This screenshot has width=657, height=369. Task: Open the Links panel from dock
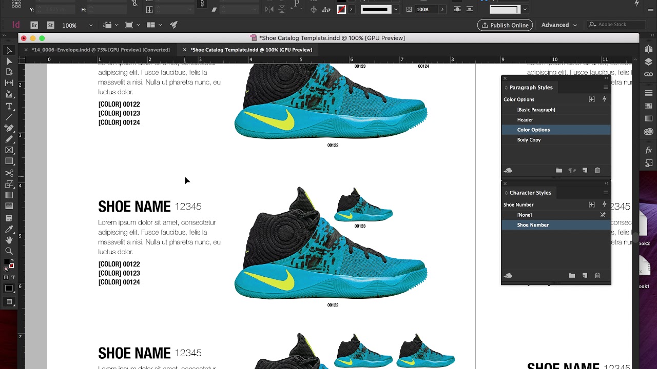[x=649, y=74]
